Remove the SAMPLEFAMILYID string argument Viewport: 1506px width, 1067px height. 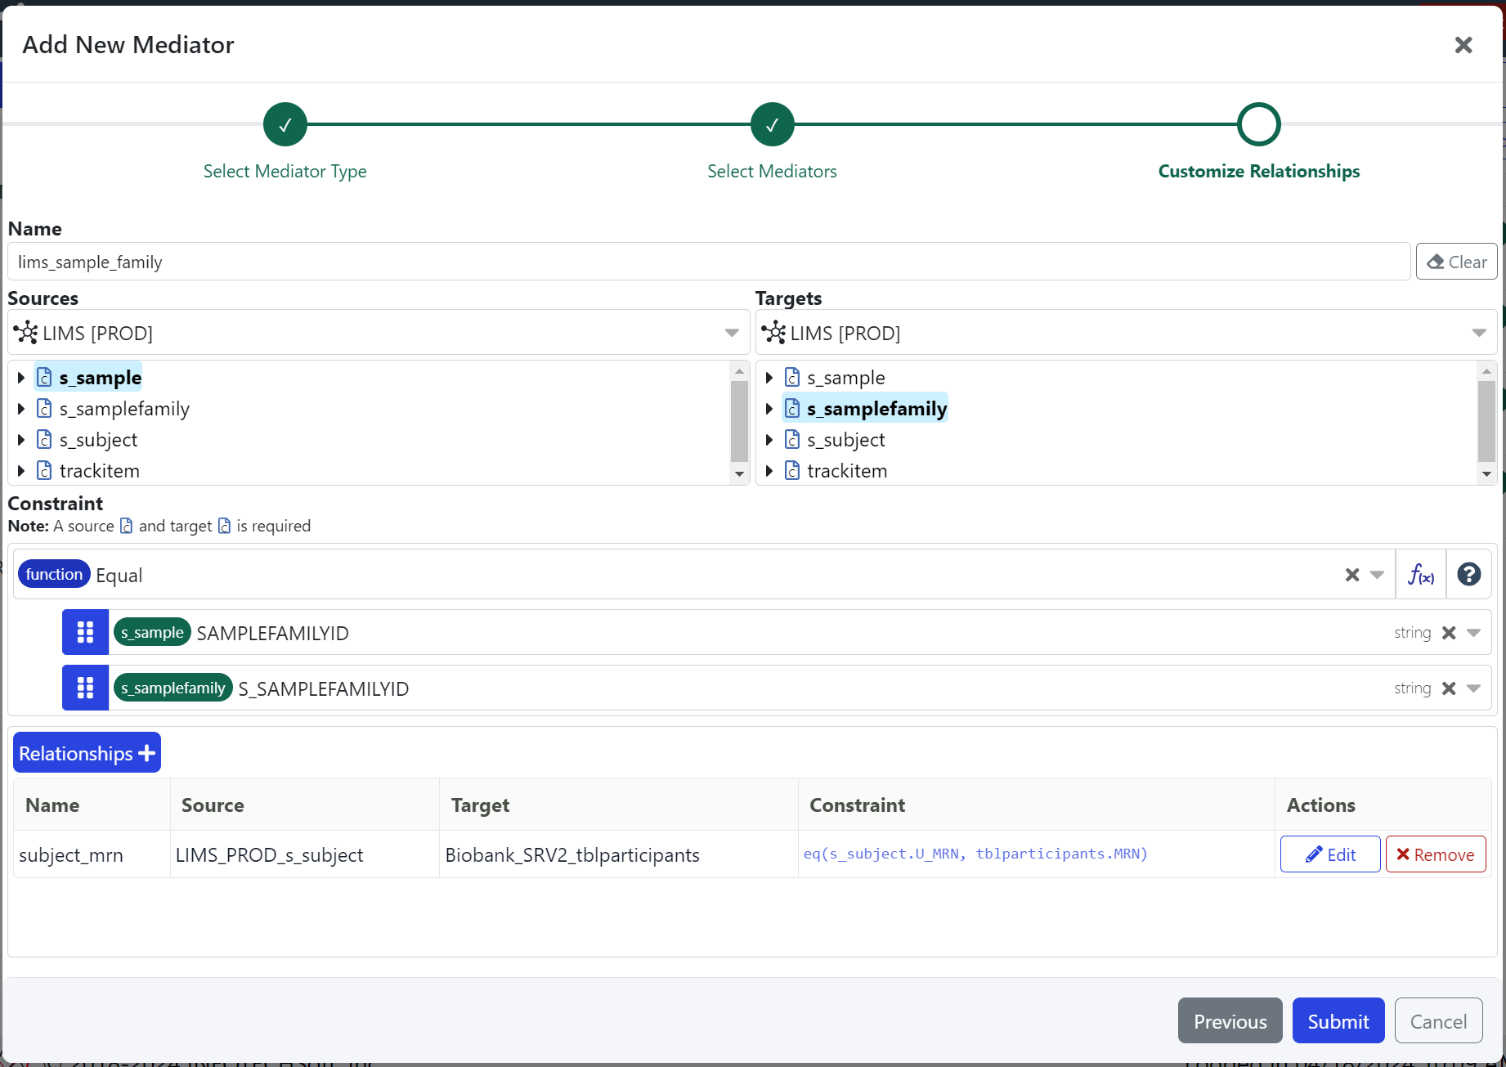click(1449, 632)
